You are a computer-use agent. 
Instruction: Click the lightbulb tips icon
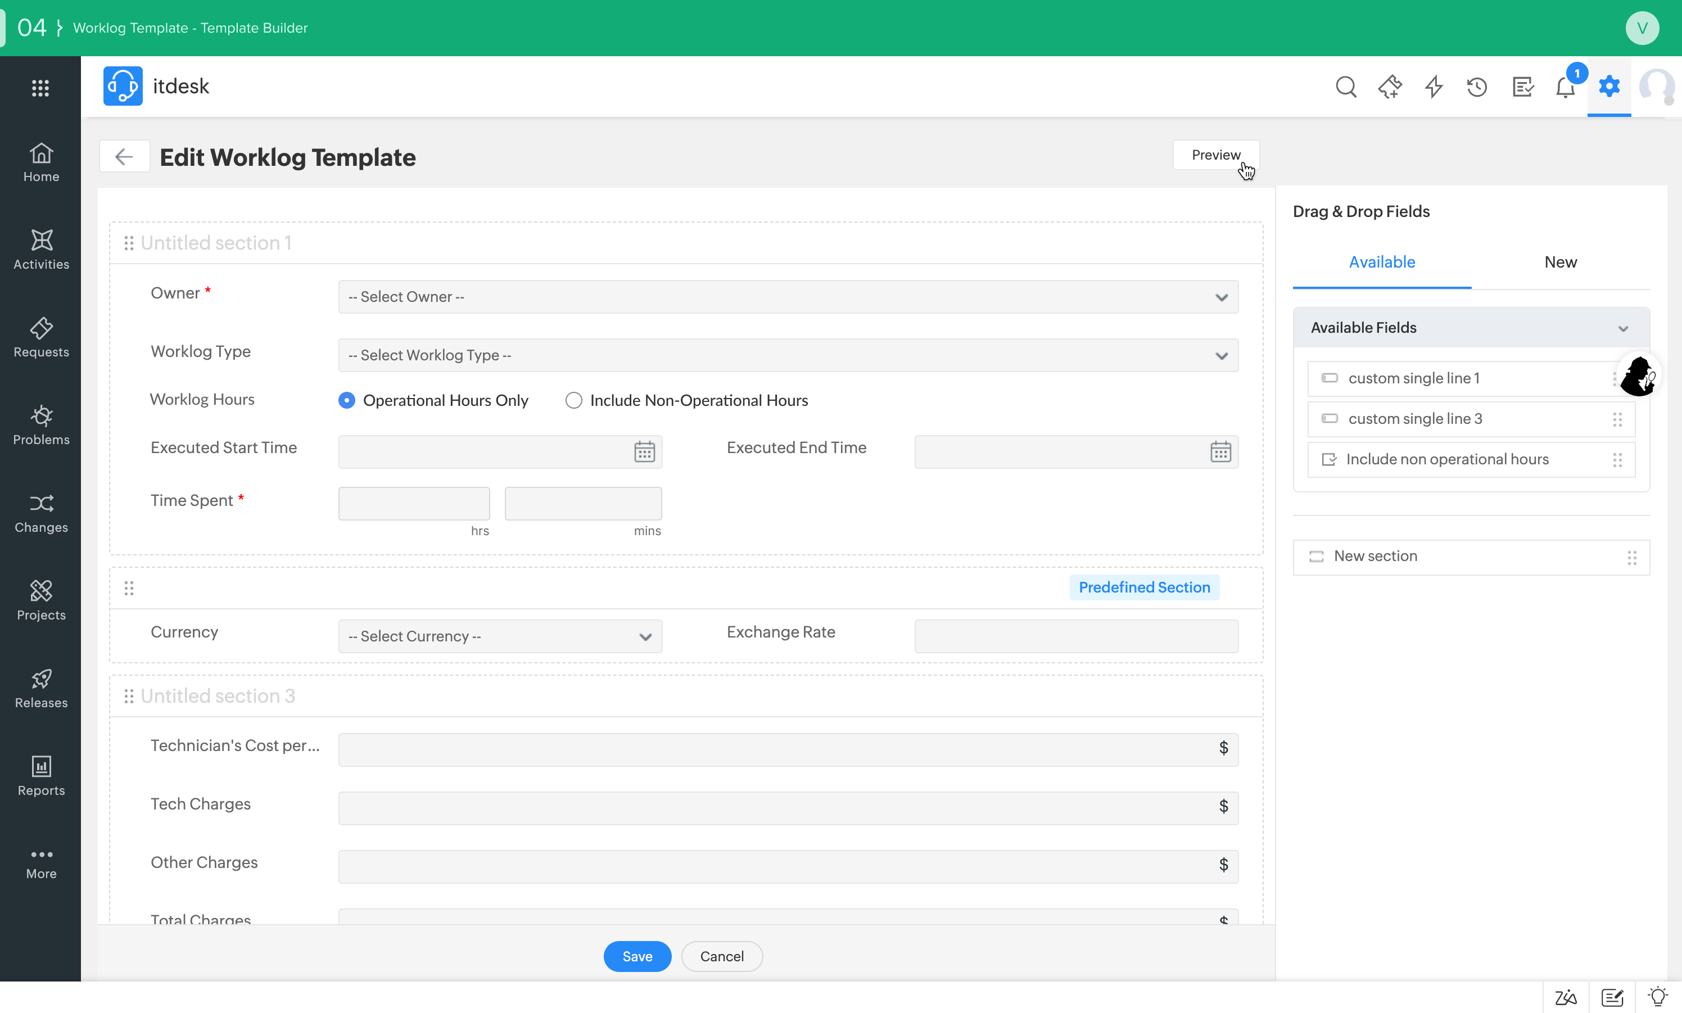click(x=1657, y=997)
